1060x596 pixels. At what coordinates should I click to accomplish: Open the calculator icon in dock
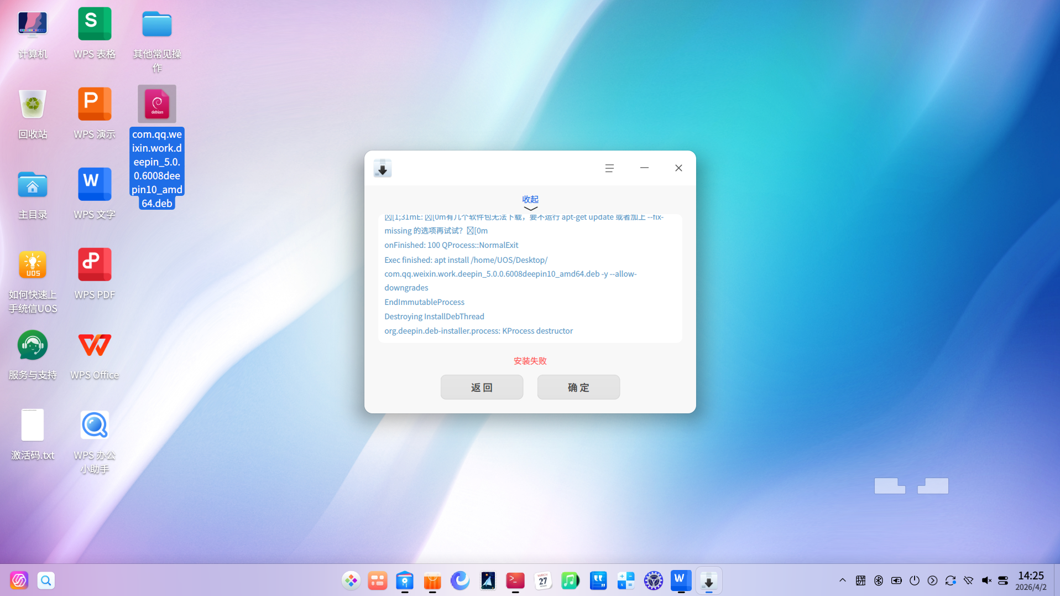tap(626, 580)
